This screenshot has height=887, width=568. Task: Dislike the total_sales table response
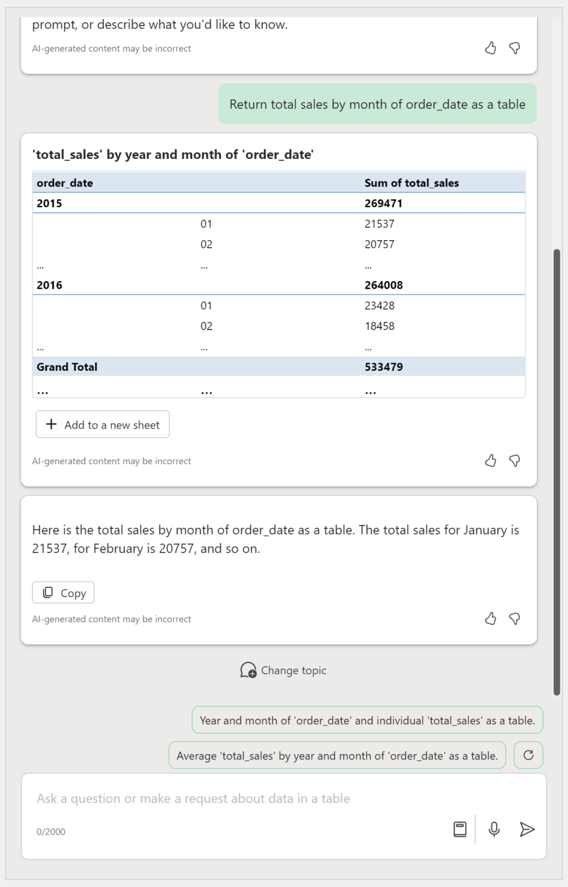(x=514, y=460)
